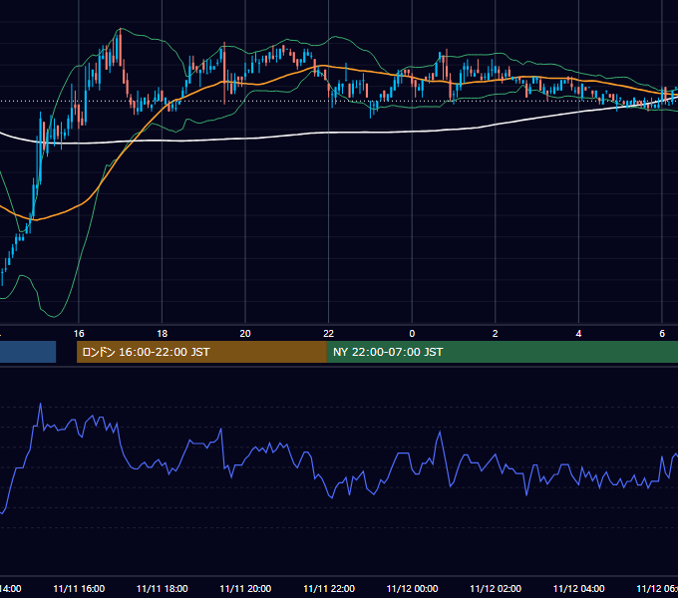
Task: Click the 6 hour axis label
Action: [662, 334]
